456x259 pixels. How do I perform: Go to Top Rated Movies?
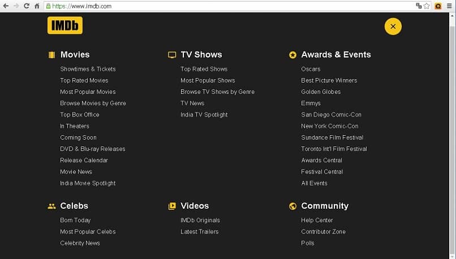pos(84,80)
